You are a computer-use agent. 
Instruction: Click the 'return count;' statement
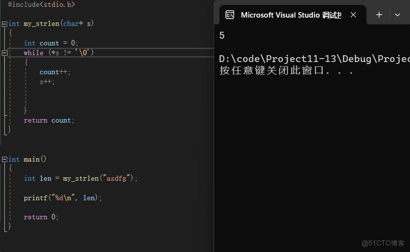(x=49, y=120)
